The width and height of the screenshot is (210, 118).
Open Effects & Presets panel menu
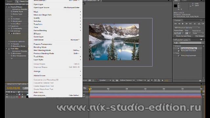coord(201,40)
